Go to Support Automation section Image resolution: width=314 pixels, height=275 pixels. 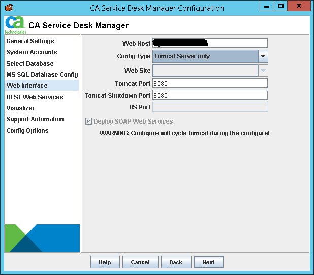coord(35,119)
